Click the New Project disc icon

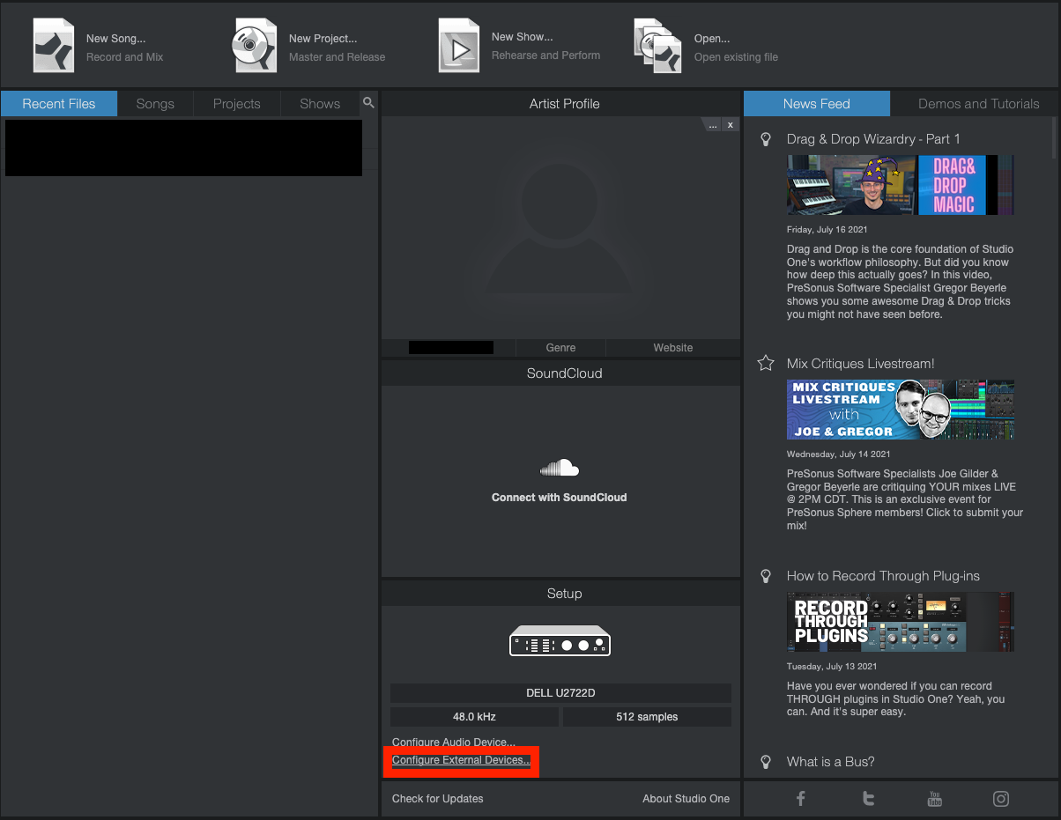pos(255,46)
